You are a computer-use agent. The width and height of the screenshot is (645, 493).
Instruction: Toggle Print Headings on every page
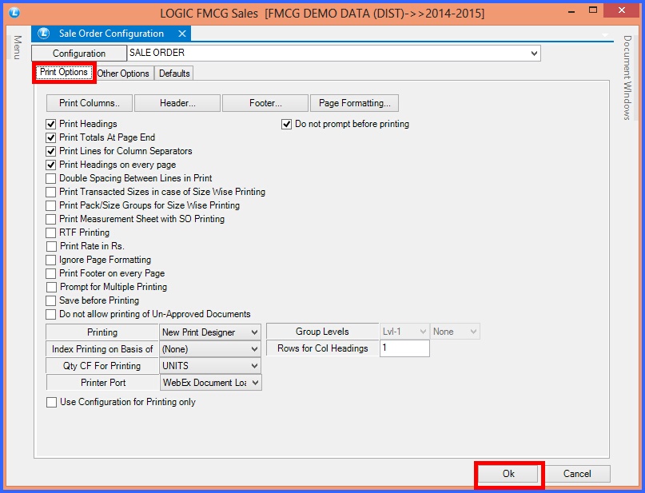click(x=51, y=165)
